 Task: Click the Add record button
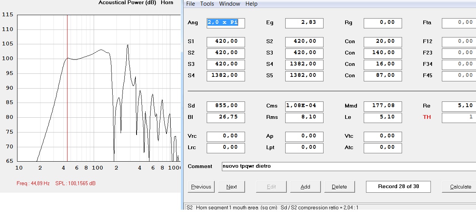305,187
